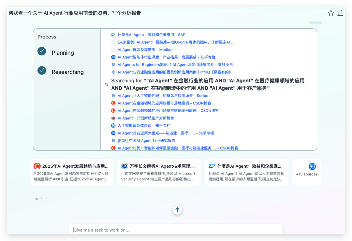The height and width of the screenshot is (241, 352).
Task: Open link AI Agents for Beginners笔记
Action: [175, 64]
